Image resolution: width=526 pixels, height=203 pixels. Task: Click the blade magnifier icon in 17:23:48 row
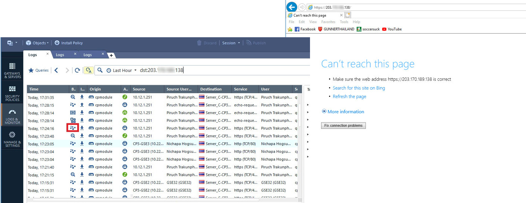(73, 136)
